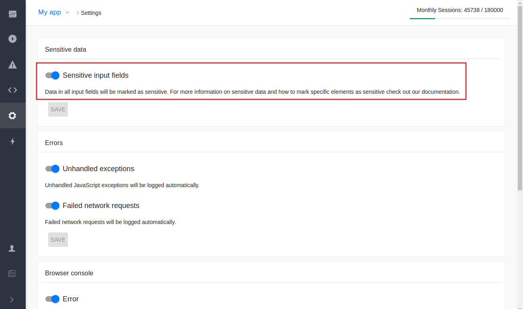Click the Monthly Sessions progress bar
The image size is (523, 309).
460,18
